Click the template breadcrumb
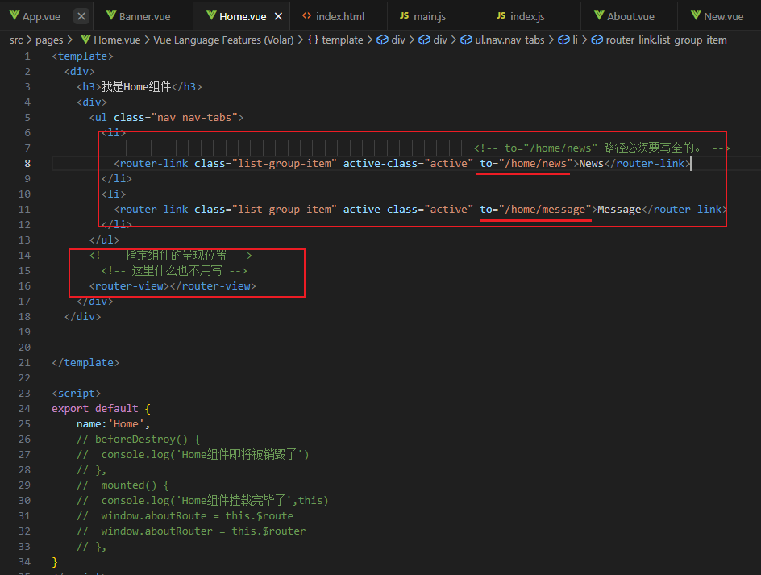 [342, 40]
